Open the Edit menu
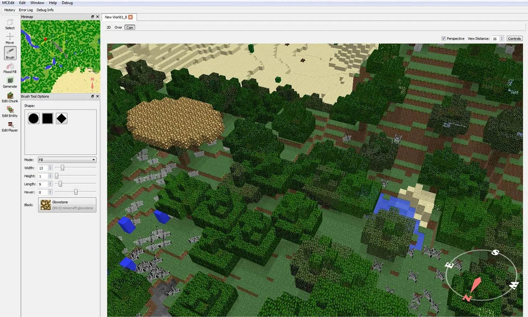The width and height of the screenshot is (528, 317). tap(22, 3)
